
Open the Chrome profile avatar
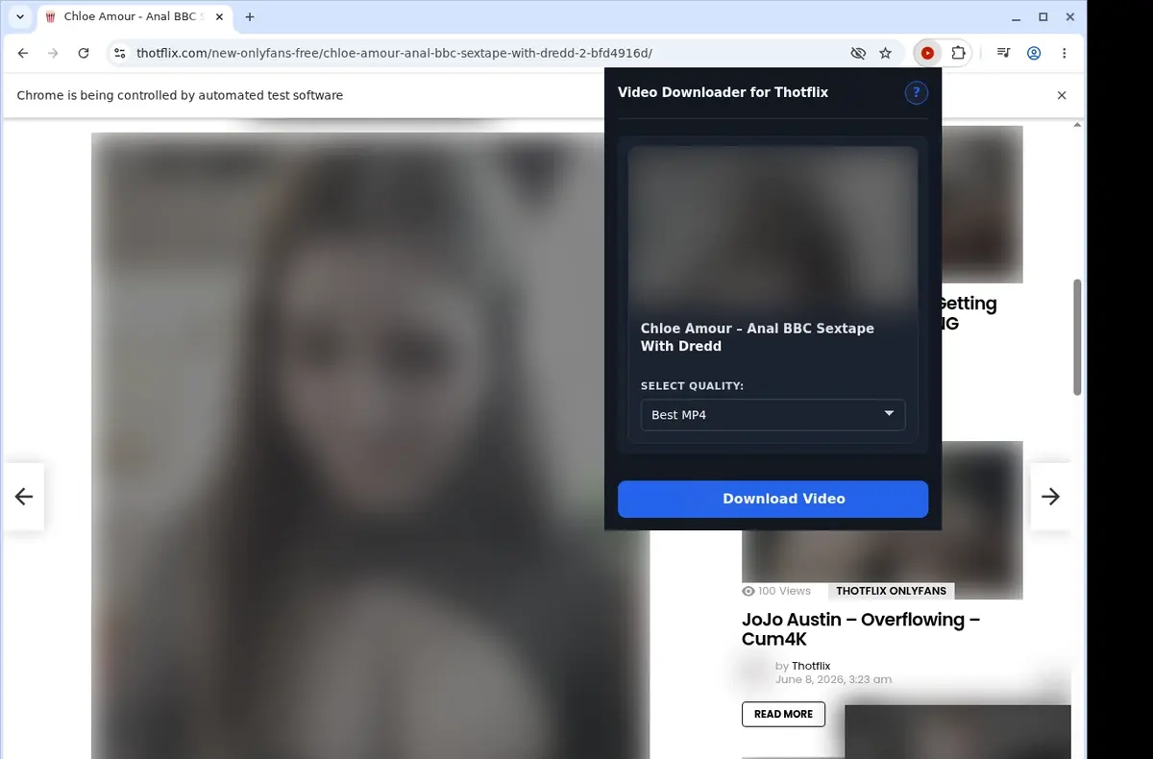click(x=1034, y=54)
